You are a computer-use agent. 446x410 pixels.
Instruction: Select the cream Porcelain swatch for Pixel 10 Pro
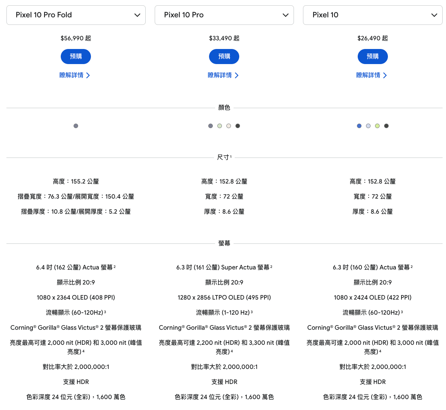click(229, 126)
